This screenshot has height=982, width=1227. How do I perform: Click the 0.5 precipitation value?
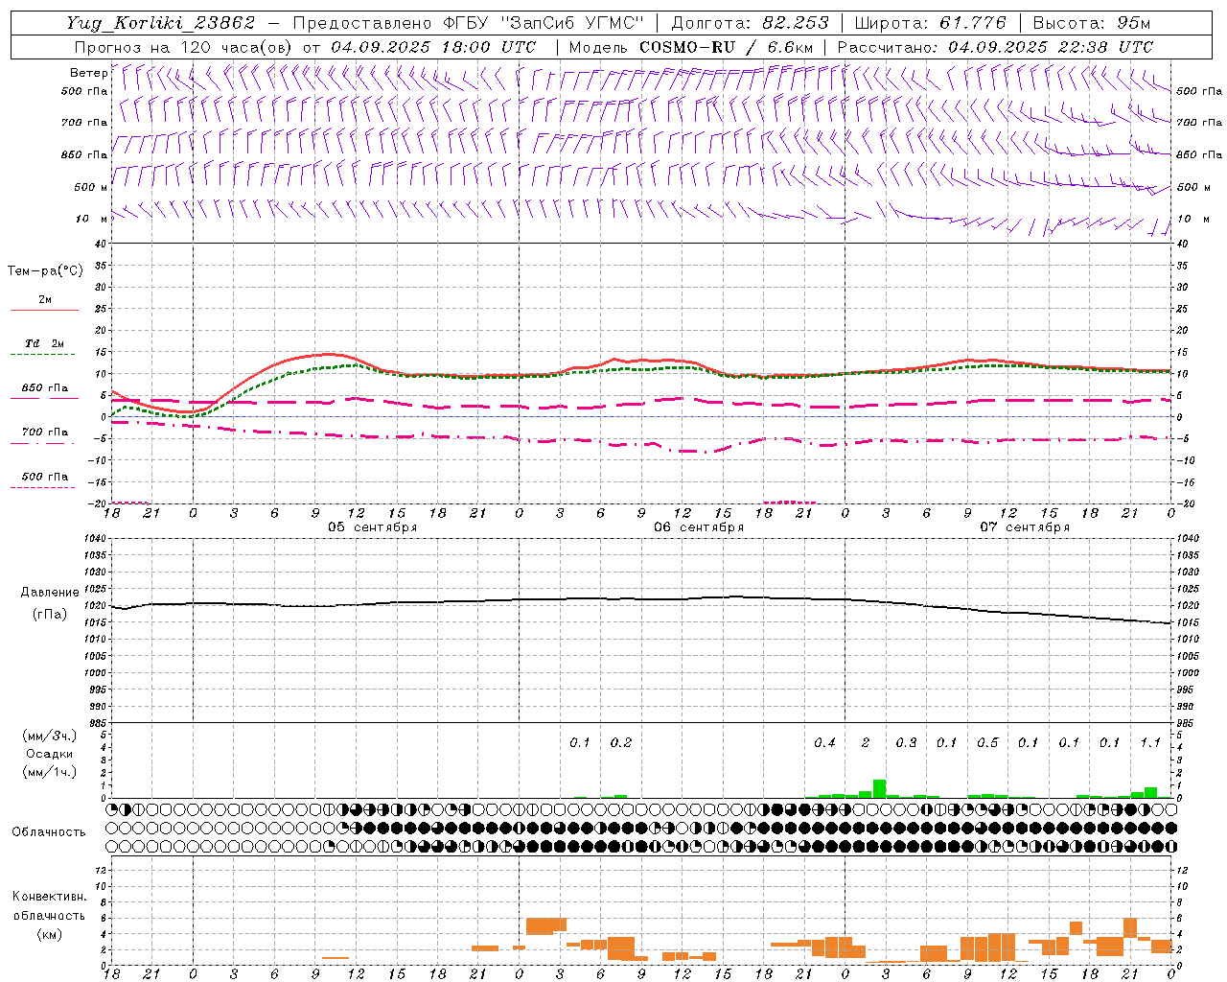(987, 742)
